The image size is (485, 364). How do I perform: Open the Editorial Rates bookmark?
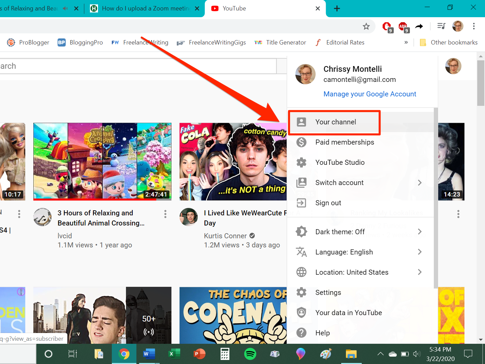click(339, 42)
